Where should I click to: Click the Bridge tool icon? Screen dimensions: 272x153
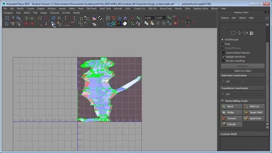[x=224, y=112]
